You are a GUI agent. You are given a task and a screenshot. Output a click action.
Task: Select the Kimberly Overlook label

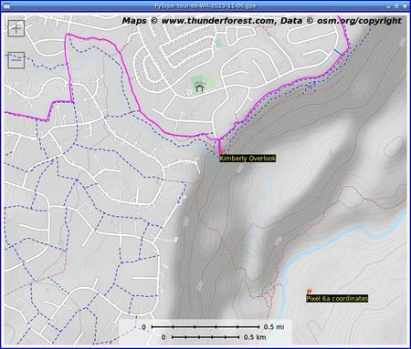(x=248, y=159)
